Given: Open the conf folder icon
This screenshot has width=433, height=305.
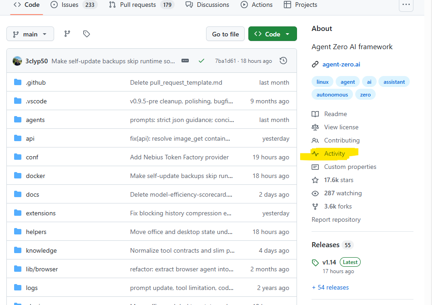Looking at the screenshot, I should [18, 157].
